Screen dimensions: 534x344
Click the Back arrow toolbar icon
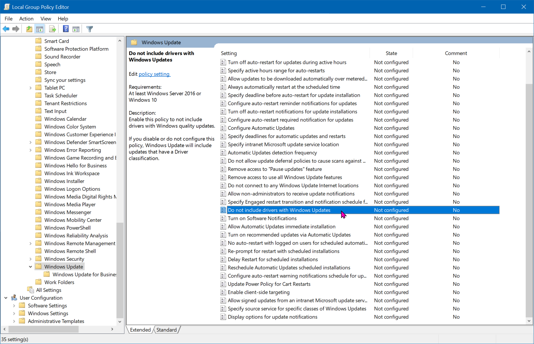click(x=6, y=29)
